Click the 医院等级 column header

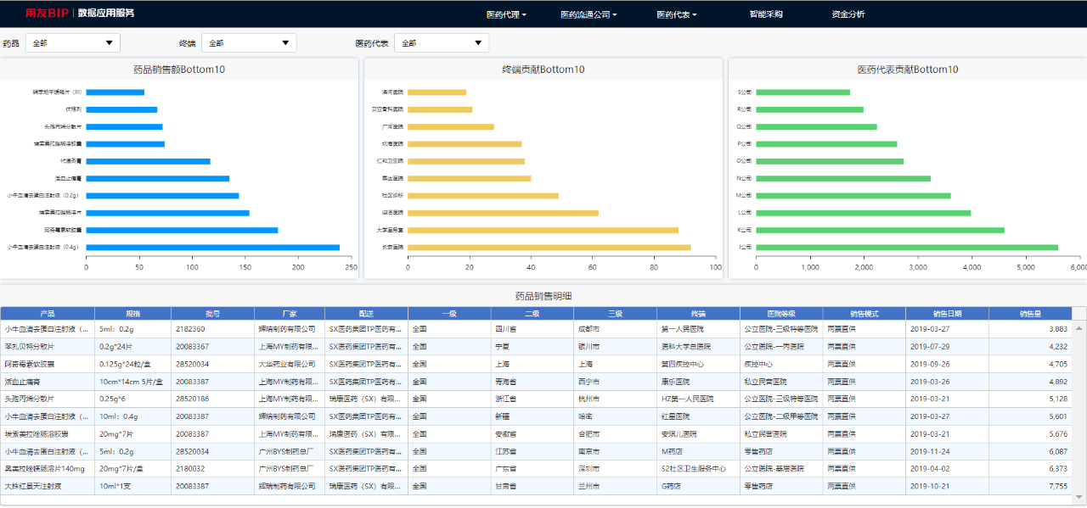tap(780, 313)
